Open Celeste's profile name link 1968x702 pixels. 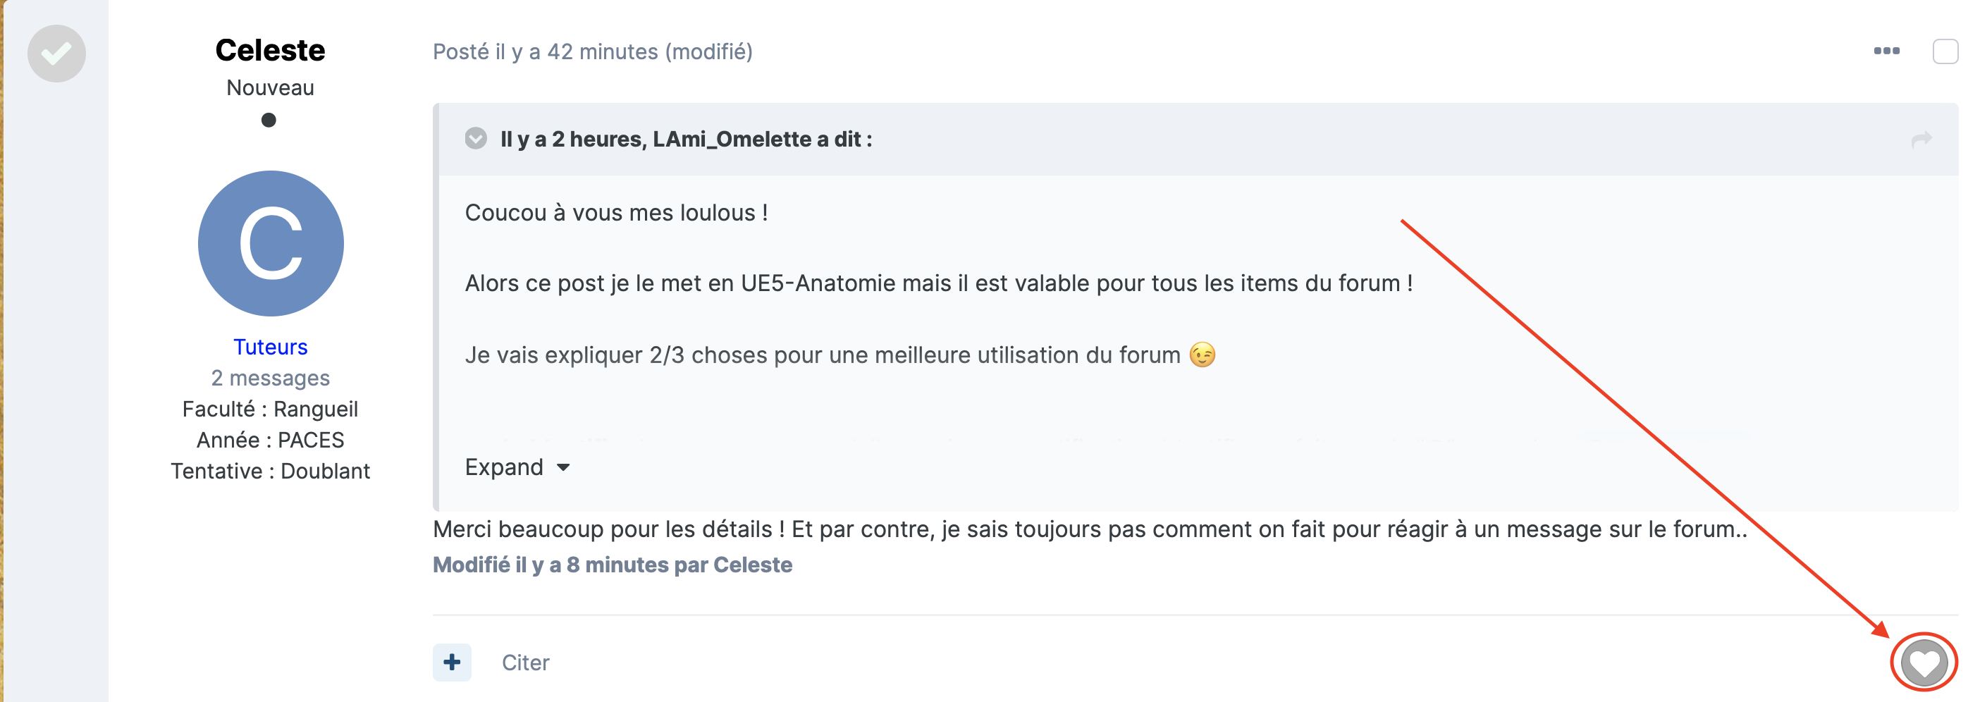click(270, 51)
